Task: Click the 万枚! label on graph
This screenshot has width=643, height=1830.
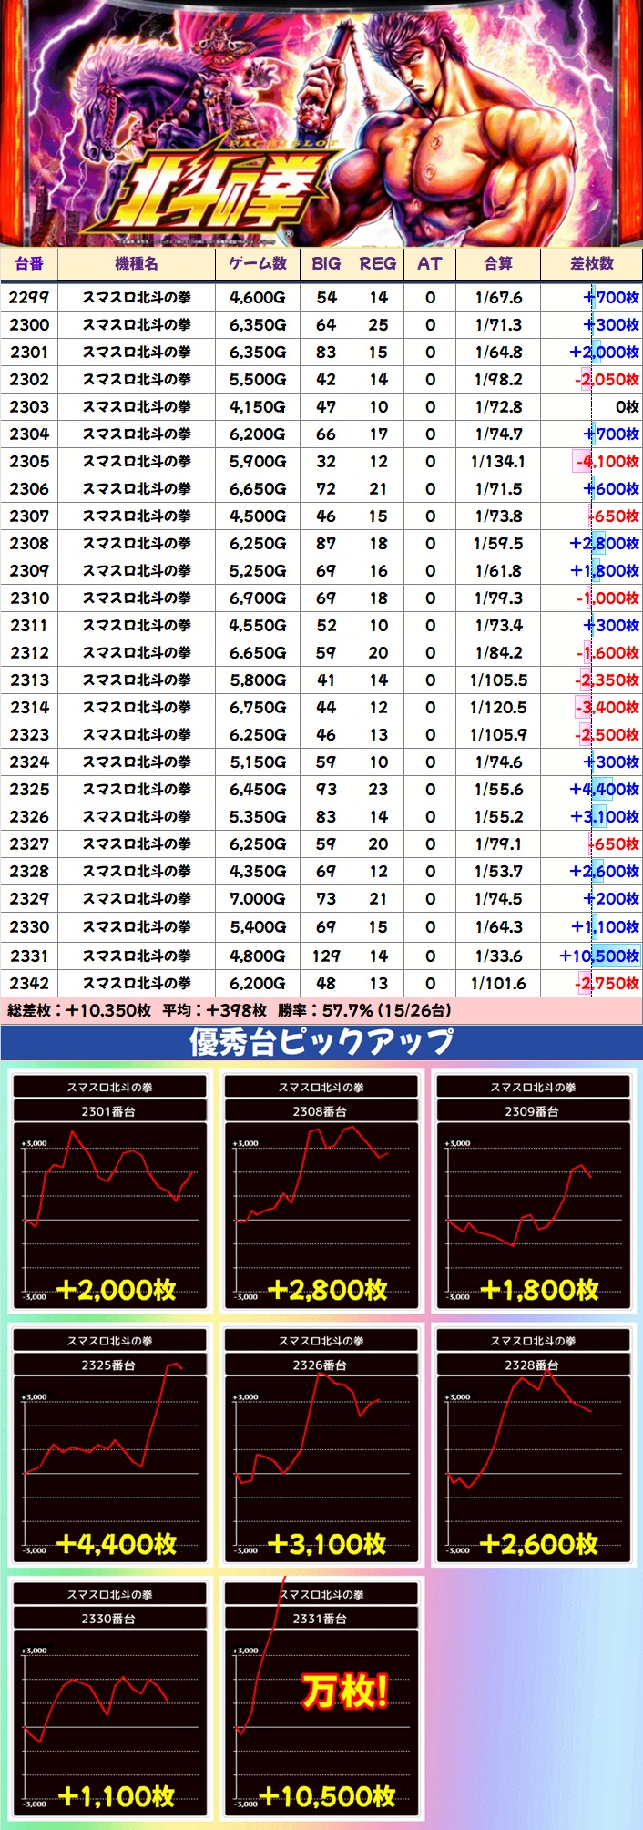Action: 345,1692
